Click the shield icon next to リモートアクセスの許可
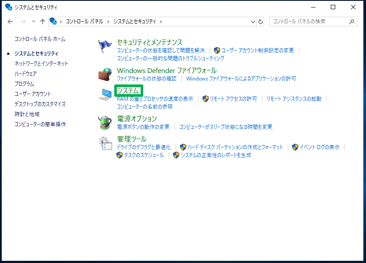The image size is (366, 263). pyautogui.click(x=205, y=98)
